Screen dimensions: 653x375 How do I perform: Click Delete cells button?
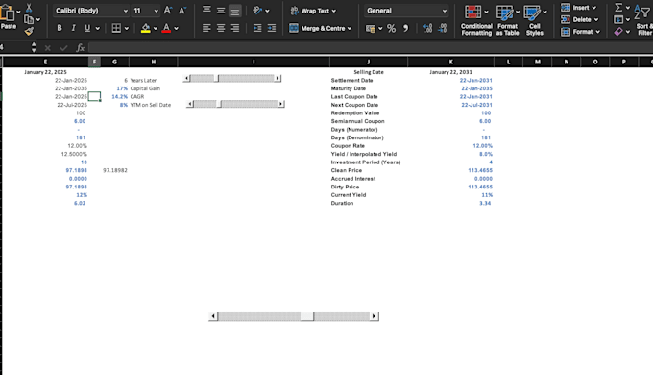[580, 19]
